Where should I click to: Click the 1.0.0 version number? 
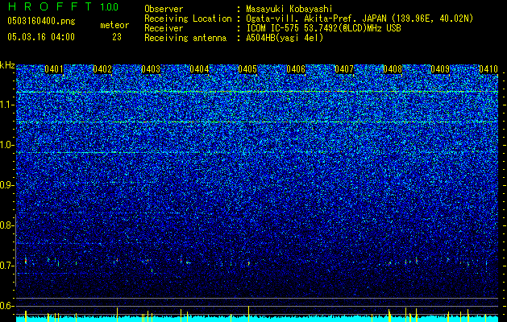point(109,6)
